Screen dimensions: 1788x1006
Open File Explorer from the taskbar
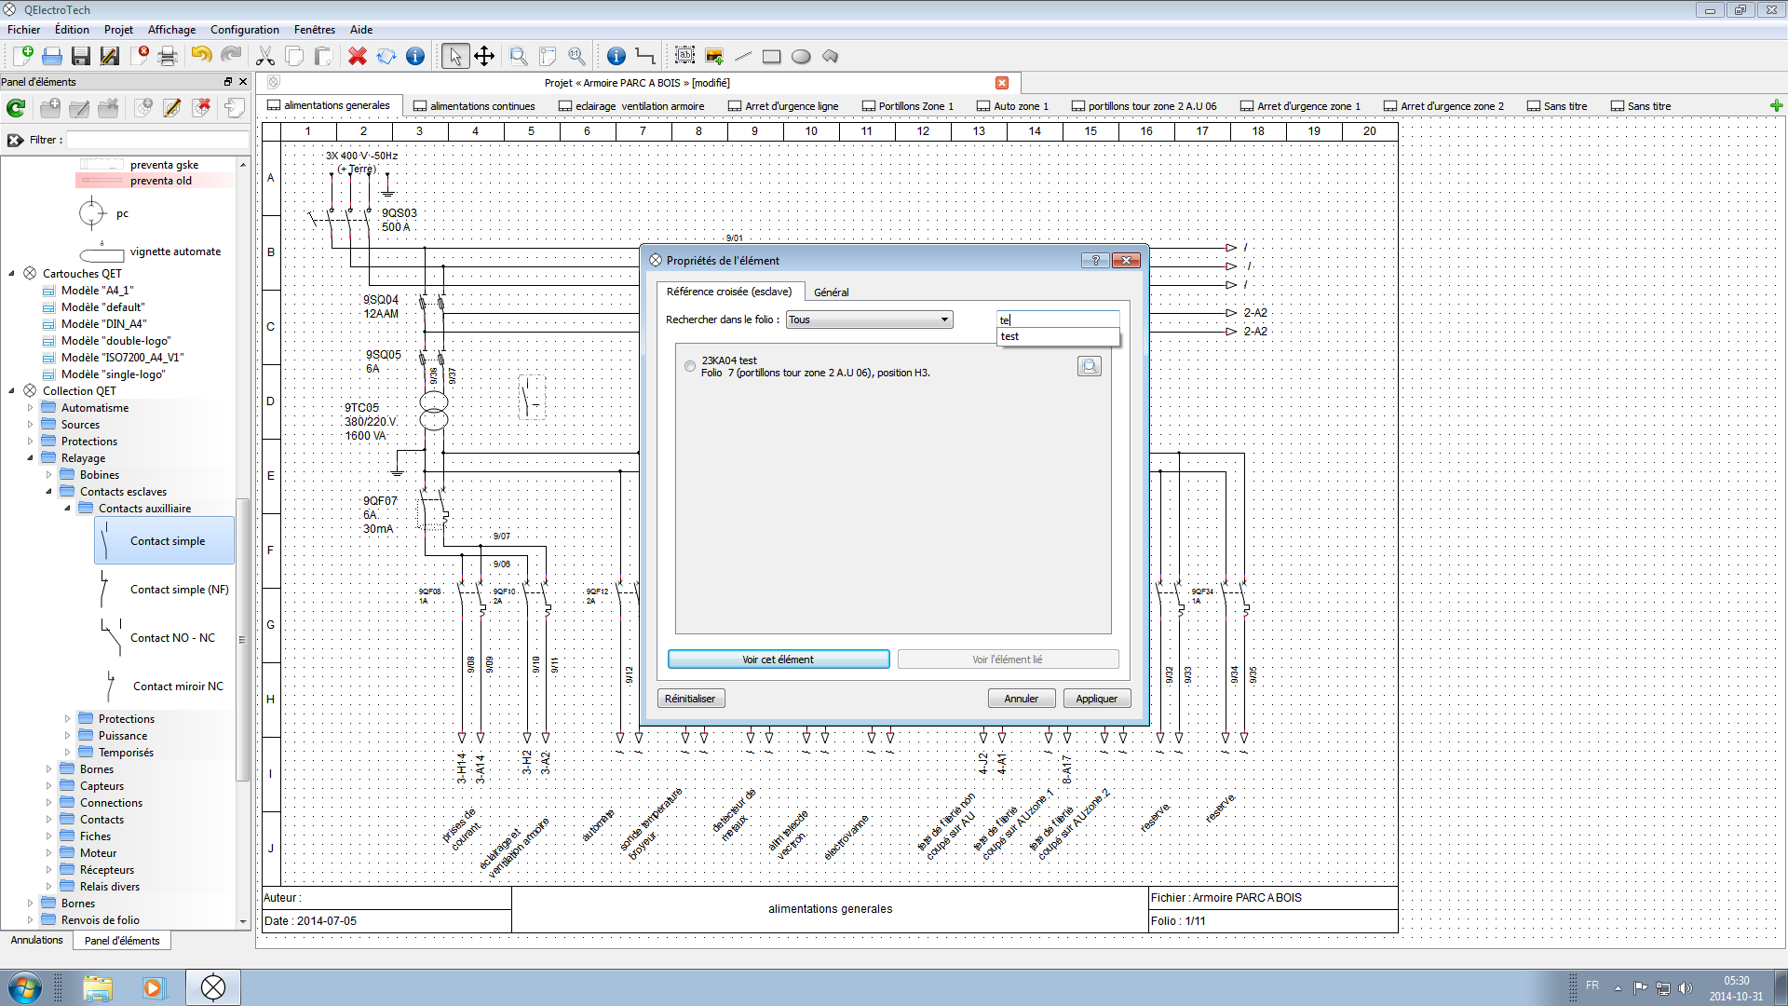coord(98,987)
